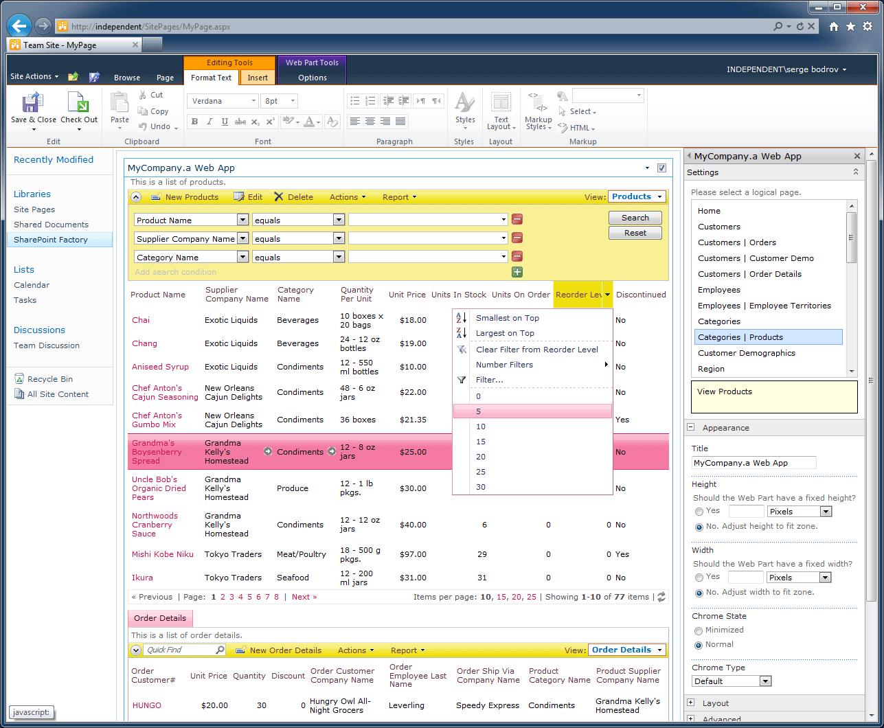Open Markup Styles icon
Image resolution: width=884 pixels, height=728 pixels.
538,102
